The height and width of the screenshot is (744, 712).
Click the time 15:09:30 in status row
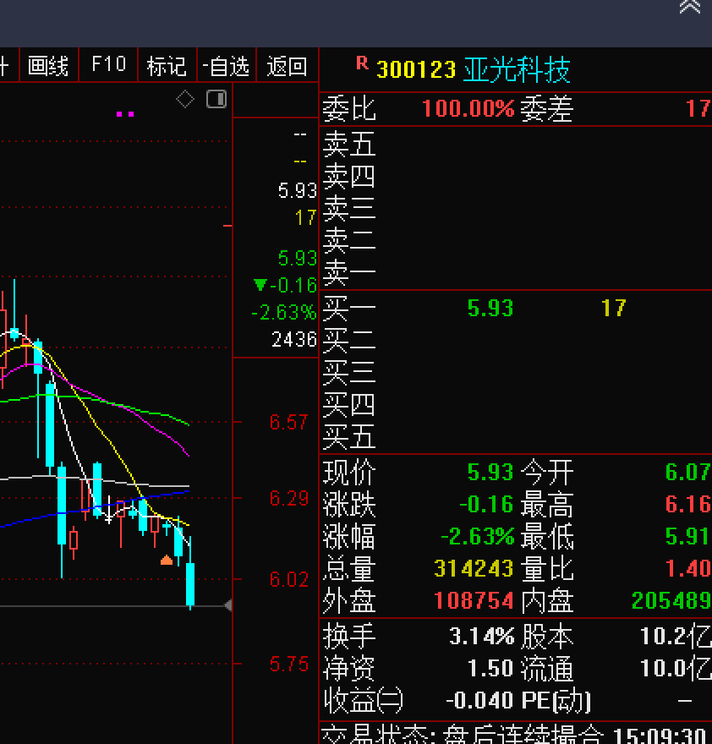[660, 735]
